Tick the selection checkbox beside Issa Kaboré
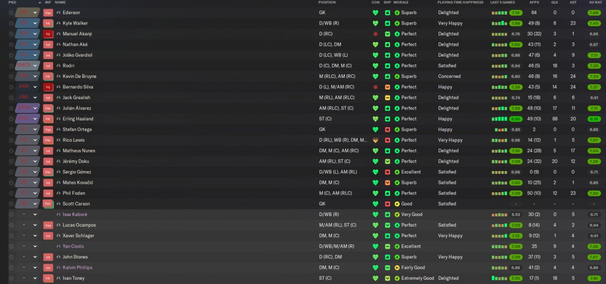 (11, 215)
